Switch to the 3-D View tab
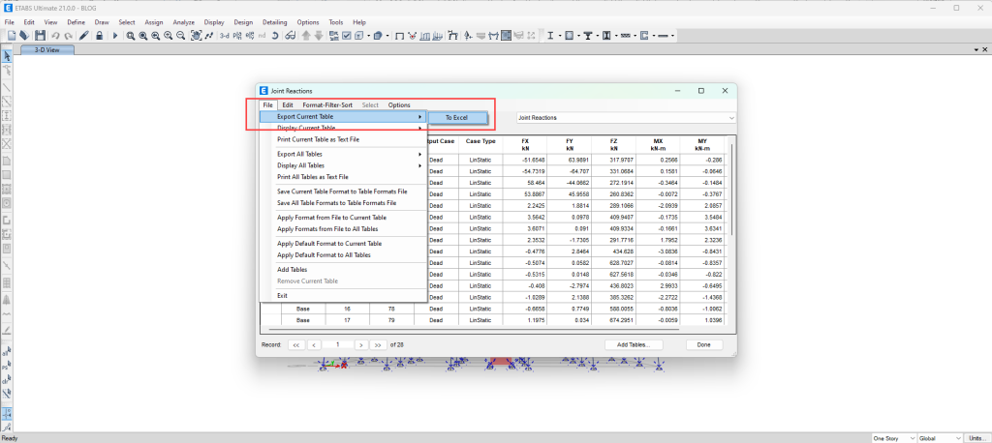Image resolution: width=992 pixels, height=443 pixels. tap(47, 50)
